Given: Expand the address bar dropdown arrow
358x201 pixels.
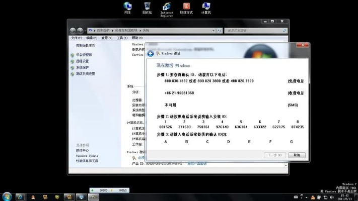Looking at the screenshot, I should click(213, 30).
